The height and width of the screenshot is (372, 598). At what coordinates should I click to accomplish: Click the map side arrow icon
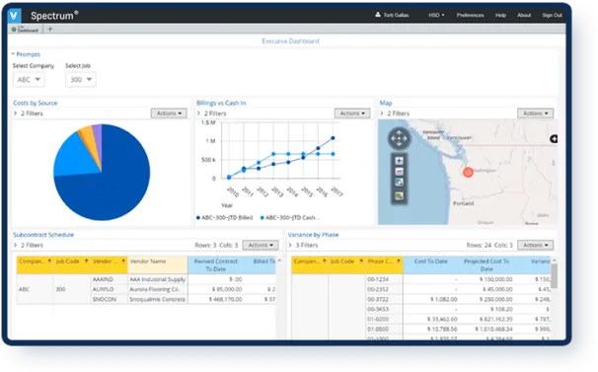pos(554,139)
